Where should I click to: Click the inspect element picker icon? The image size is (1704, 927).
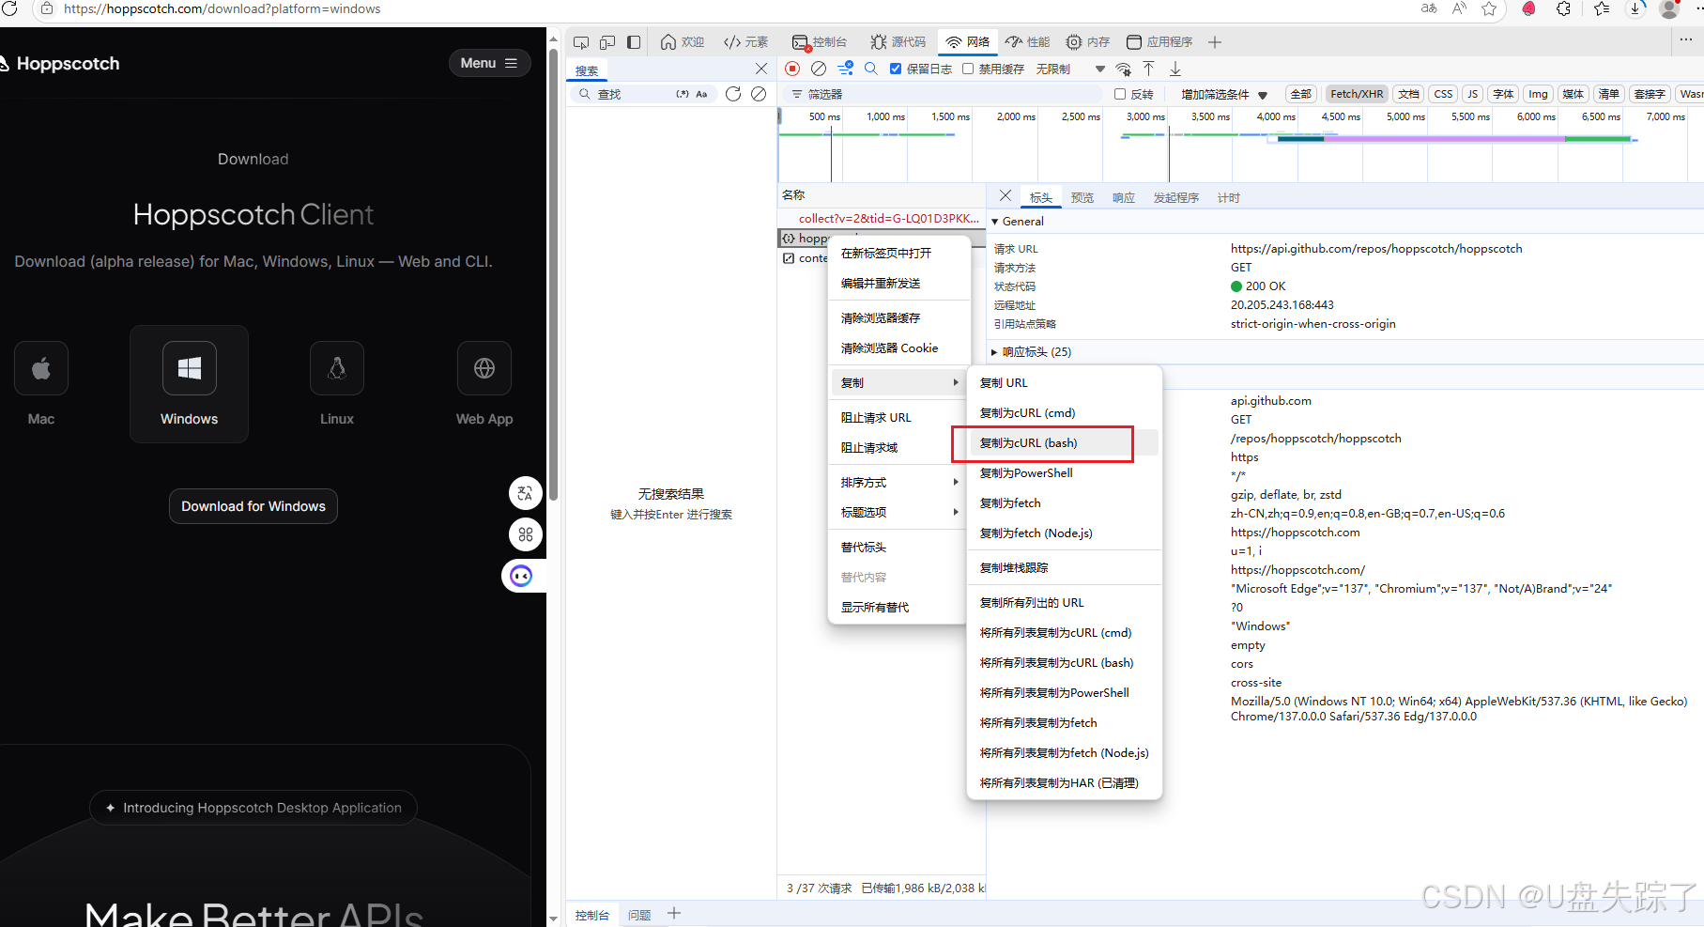coord(581,42)
